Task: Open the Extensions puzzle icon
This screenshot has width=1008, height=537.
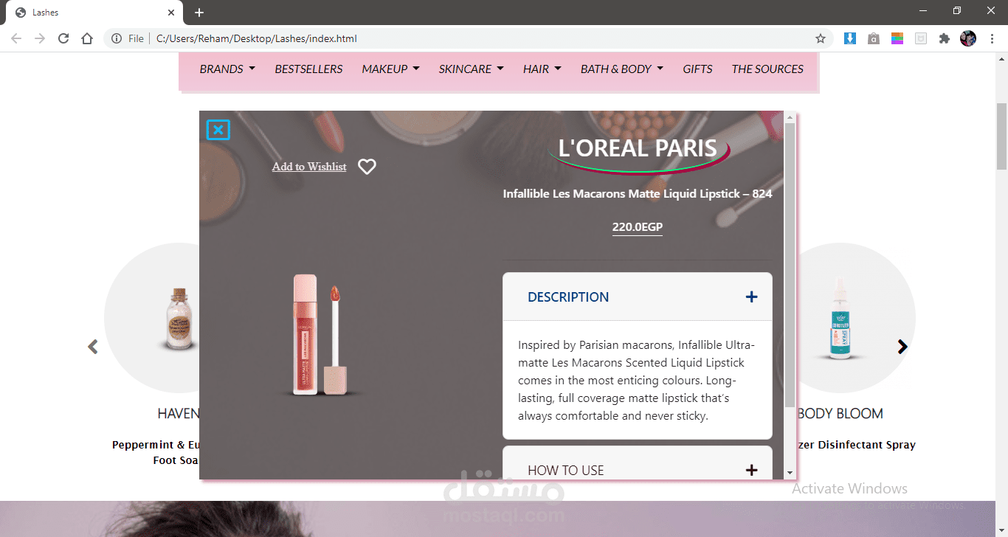Action: point(945,38)
